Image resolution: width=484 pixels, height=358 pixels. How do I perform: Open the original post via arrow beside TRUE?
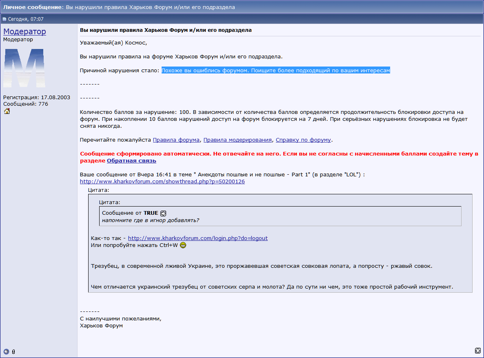163,213
